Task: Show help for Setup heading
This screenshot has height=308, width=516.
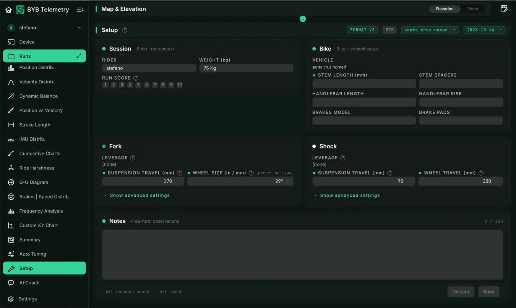Action: [x=125, y=30]
